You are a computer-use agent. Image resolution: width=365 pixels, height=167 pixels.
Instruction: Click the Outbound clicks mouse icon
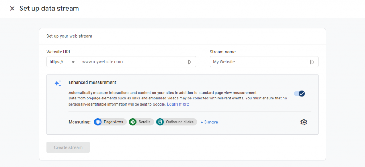(160, 122)
